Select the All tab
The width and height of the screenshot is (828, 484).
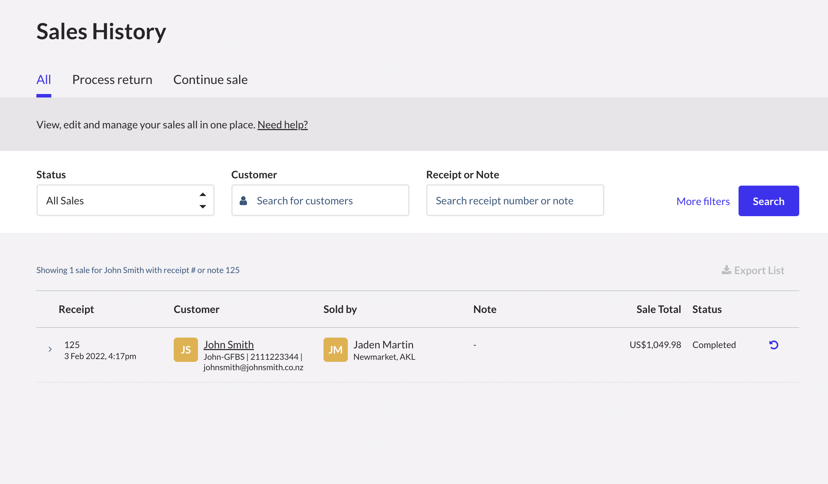pos(44,80)
